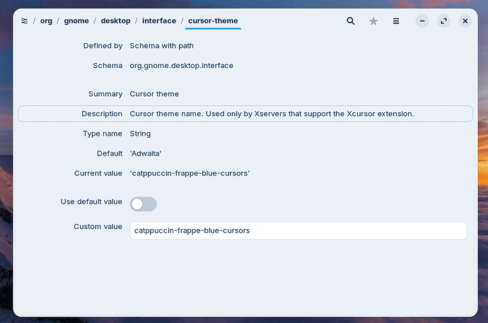Open the search with the magnifier icon
Image resolution: width=488 pixels, height=323 pixels.
click(350, 21)
